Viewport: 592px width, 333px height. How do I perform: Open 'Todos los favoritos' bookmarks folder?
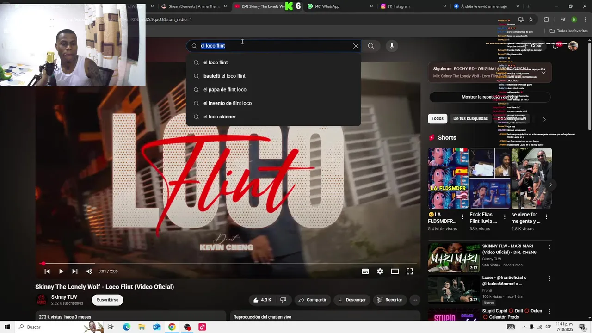click(x=568, y=31)
